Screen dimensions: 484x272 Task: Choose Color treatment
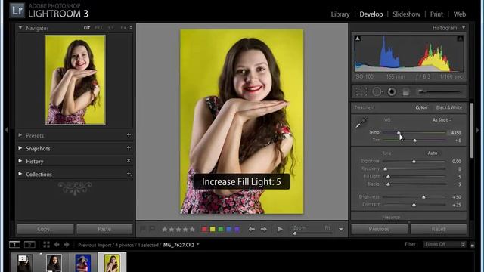421,107
